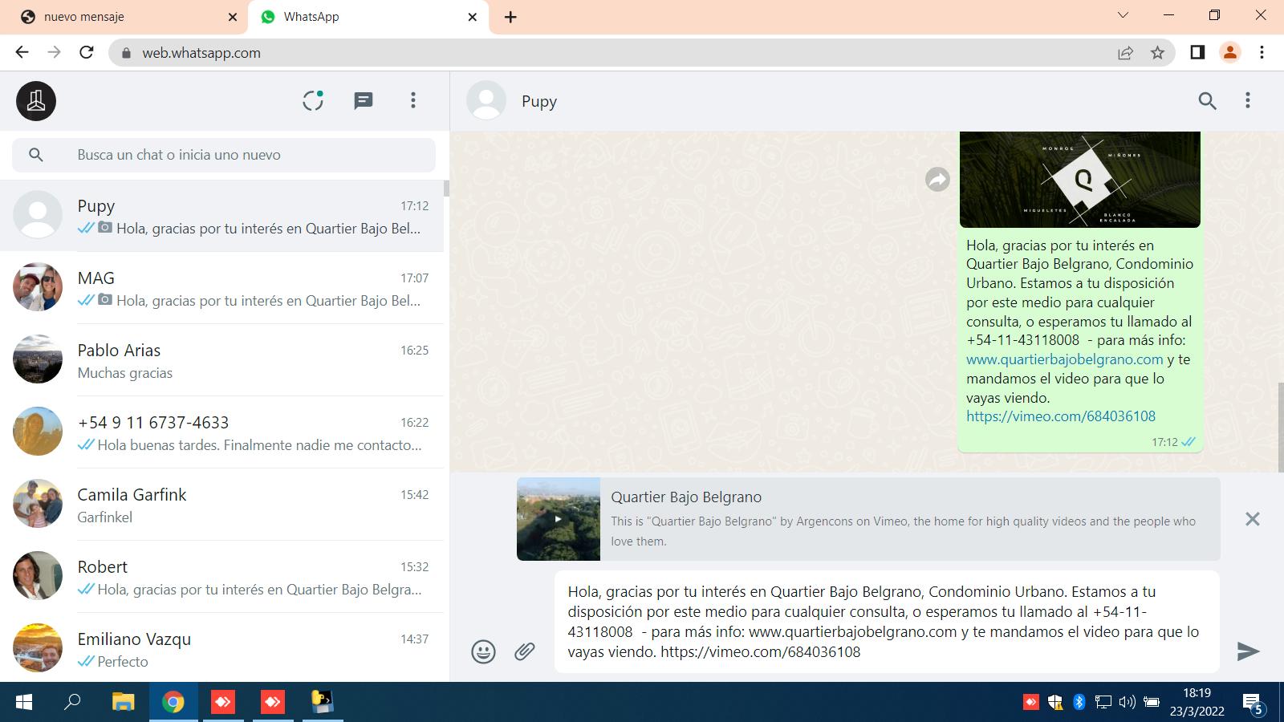
Task: Click the search magnifier in chat list
Action: coord(36,155)
